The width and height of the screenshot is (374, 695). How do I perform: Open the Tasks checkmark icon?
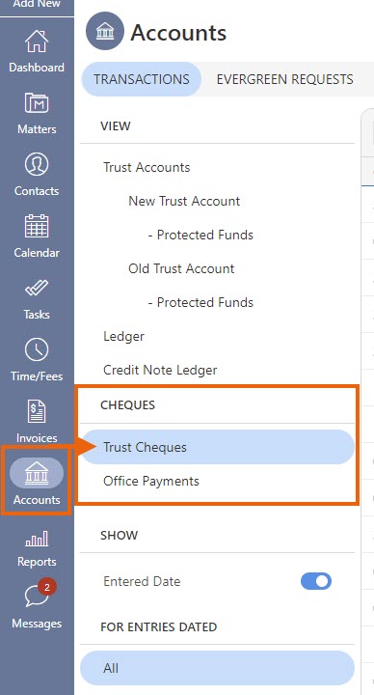[37, 288]
